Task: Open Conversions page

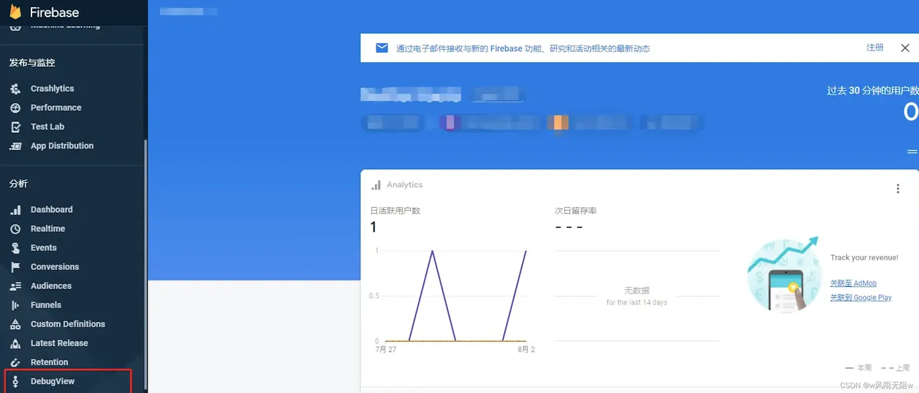Action: point(54,267)
